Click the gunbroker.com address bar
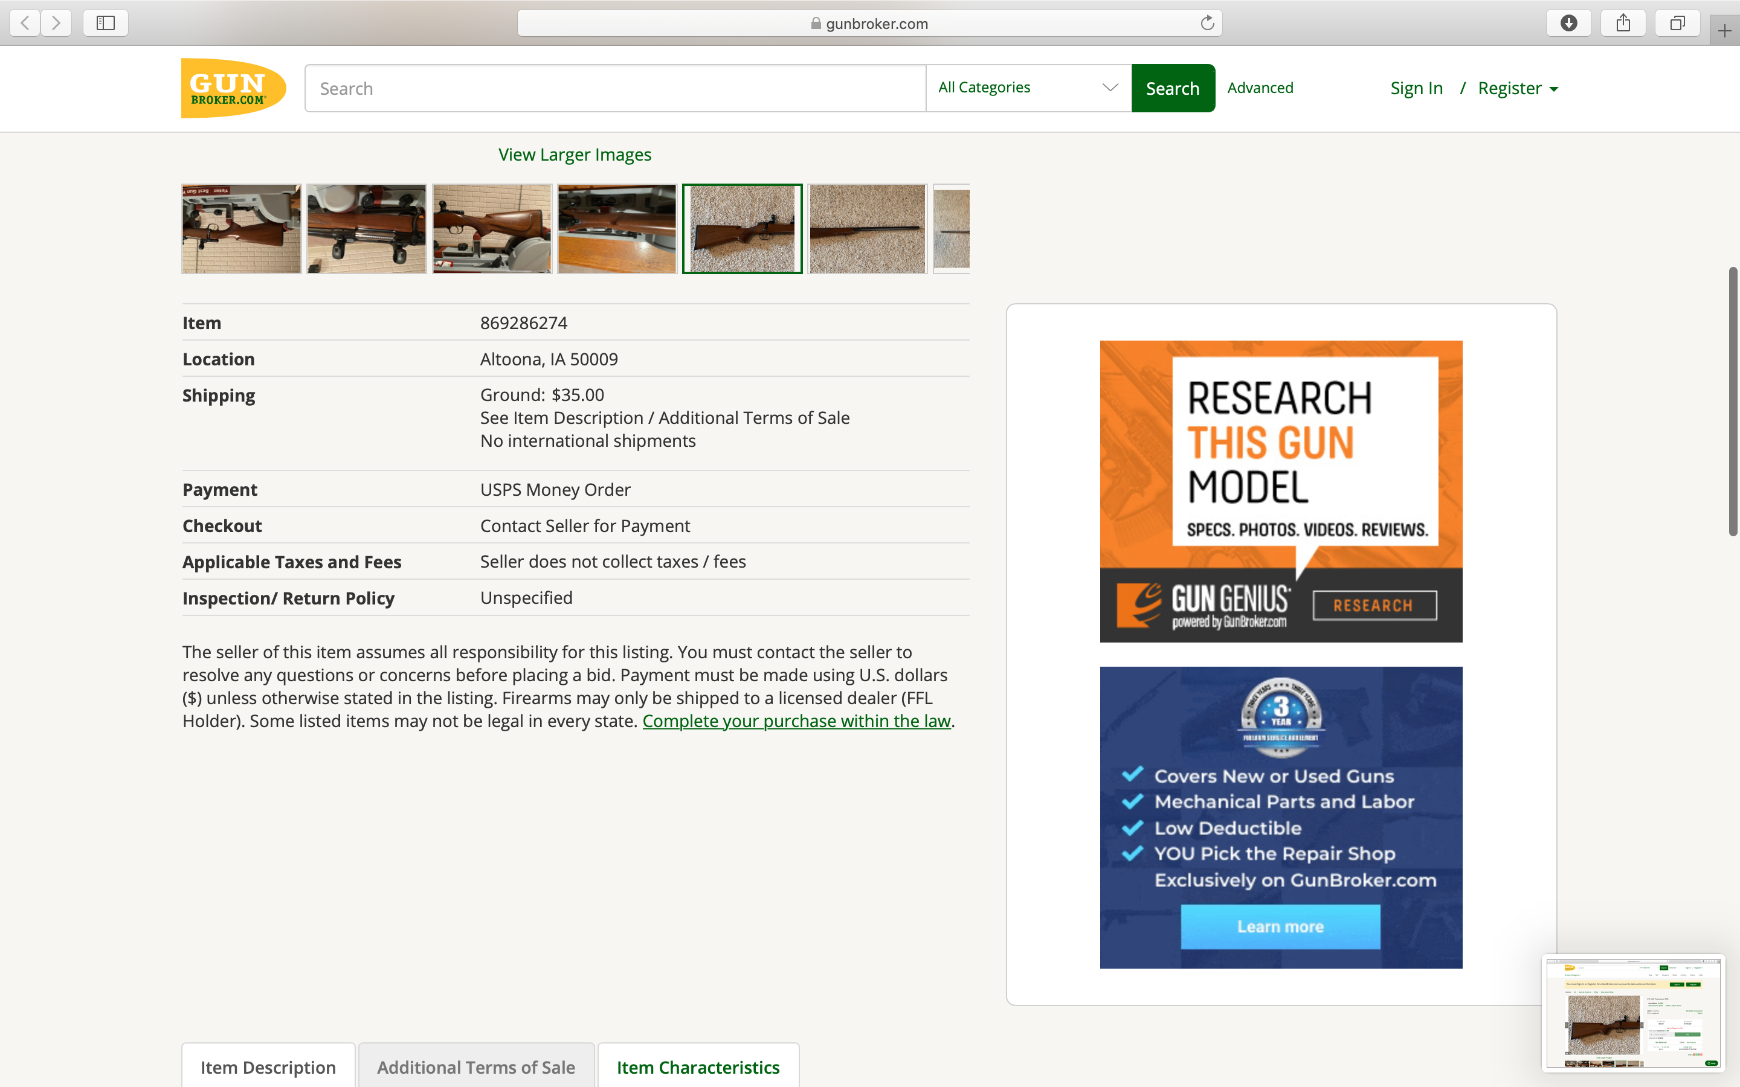This screenshot has width=1740, height=1087. tap(869, 23)
